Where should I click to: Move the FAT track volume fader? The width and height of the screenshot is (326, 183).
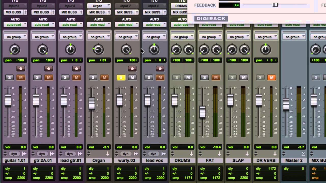pos(202,112)
